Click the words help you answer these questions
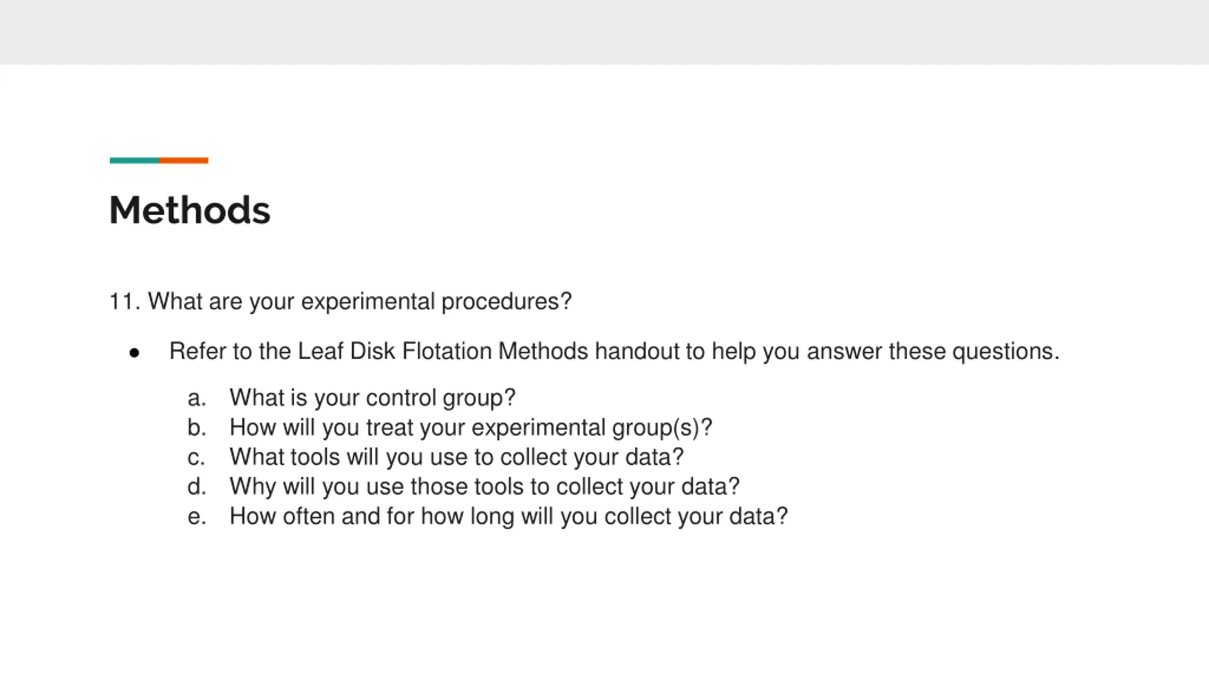The image size is (1209, 680). point(886,352)
